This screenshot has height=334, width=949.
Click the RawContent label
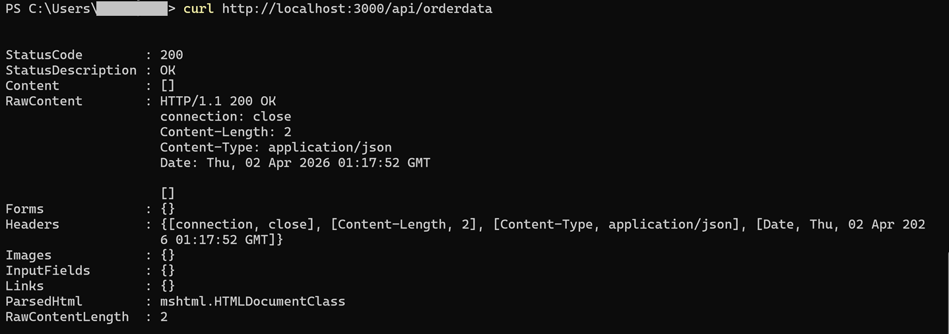[x=44, y=101]
